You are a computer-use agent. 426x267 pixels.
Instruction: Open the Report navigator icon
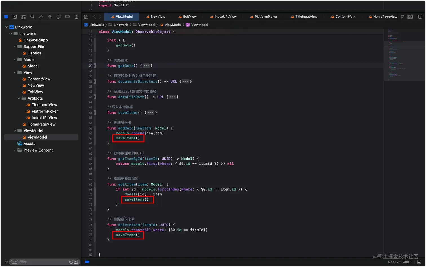click(76, 17)
